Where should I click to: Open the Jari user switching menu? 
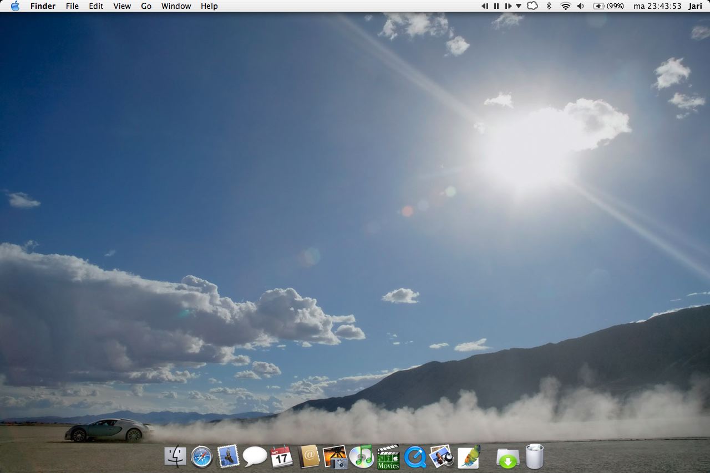tap(695, 6)
